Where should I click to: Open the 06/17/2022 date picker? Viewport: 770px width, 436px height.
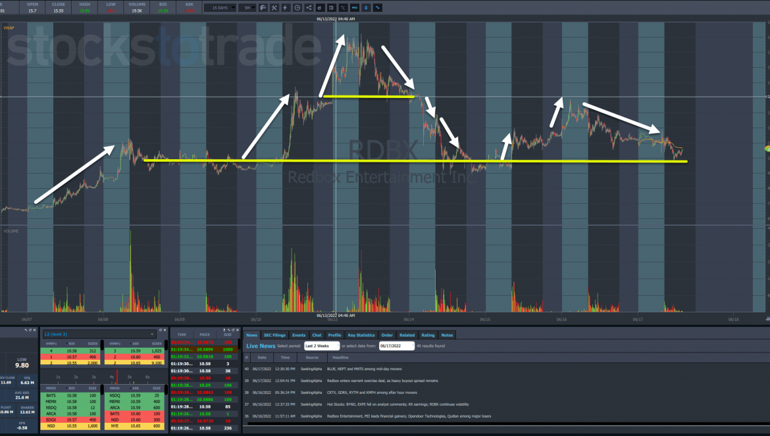click(x=397, y=346)
